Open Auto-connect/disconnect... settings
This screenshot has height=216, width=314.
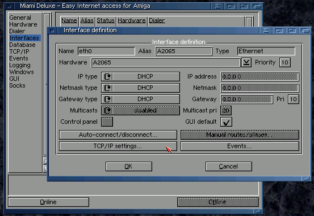(x=118, y=135)
